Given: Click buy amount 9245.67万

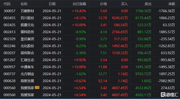Looking at the screenshot, I should (120, 18).
